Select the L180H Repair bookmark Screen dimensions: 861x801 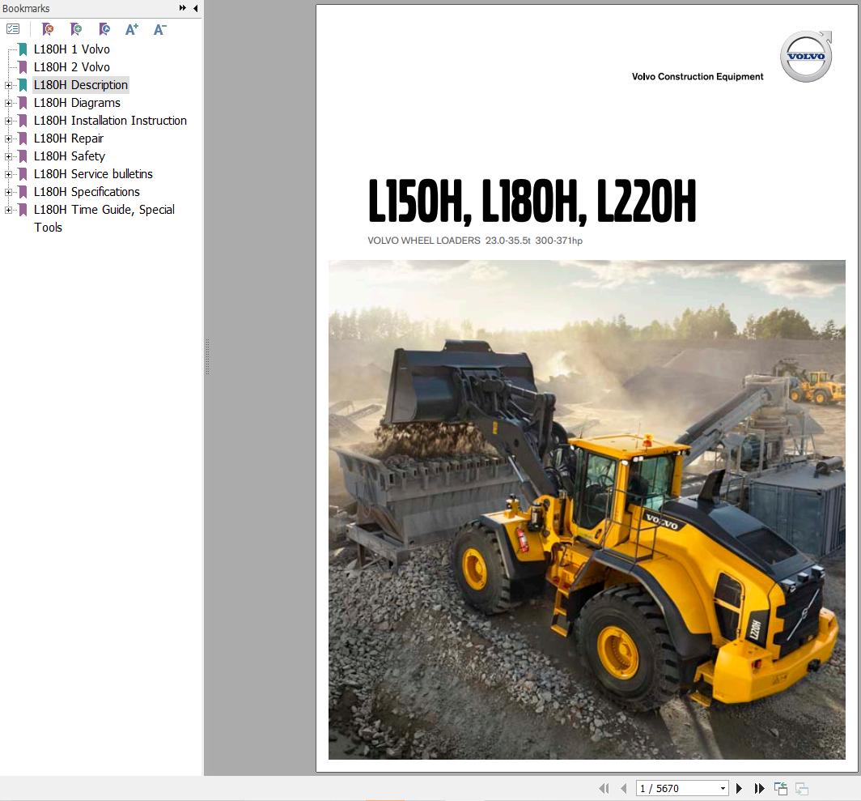(x=68, y=138)
